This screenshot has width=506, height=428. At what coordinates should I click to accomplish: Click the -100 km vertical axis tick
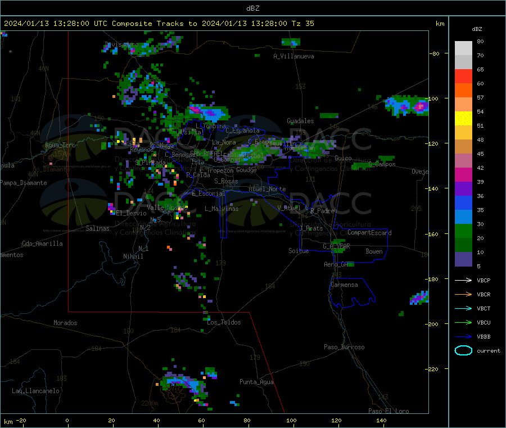click(433, 98)
